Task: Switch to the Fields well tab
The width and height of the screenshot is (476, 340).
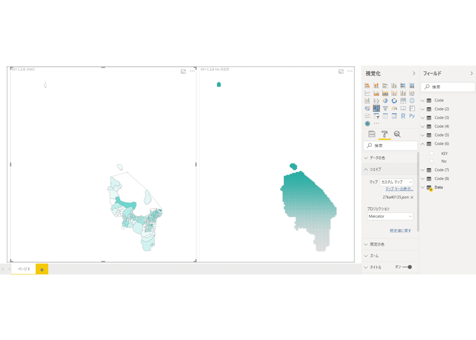Action: (371, 134)
